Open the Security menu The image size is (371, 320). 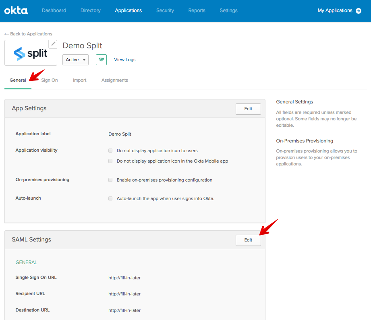point(165,10)
